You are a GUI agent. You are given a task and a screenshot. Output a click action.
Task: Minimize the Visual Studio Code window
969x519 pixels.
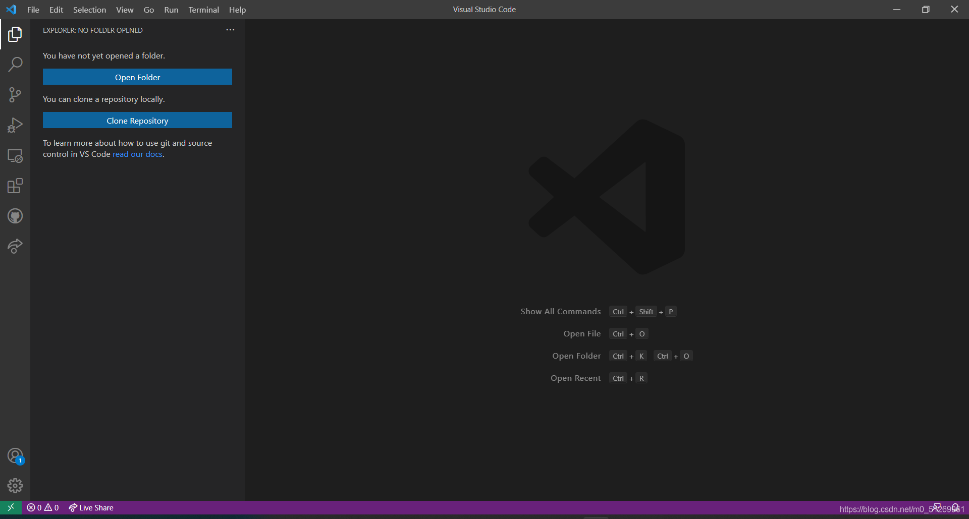tap(897, 10)
